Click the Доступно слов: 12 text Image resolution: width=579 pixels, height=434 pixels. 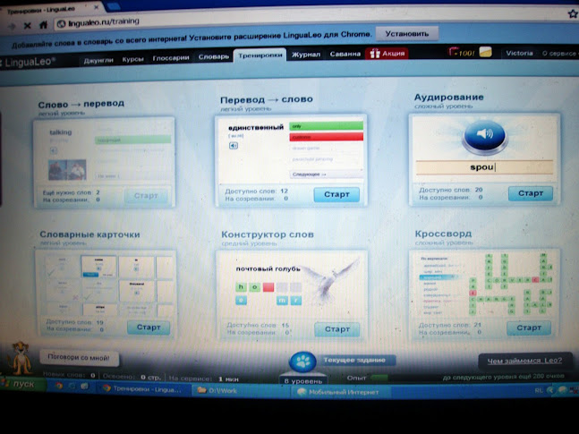pyautogui.click(x=256, y=191)
